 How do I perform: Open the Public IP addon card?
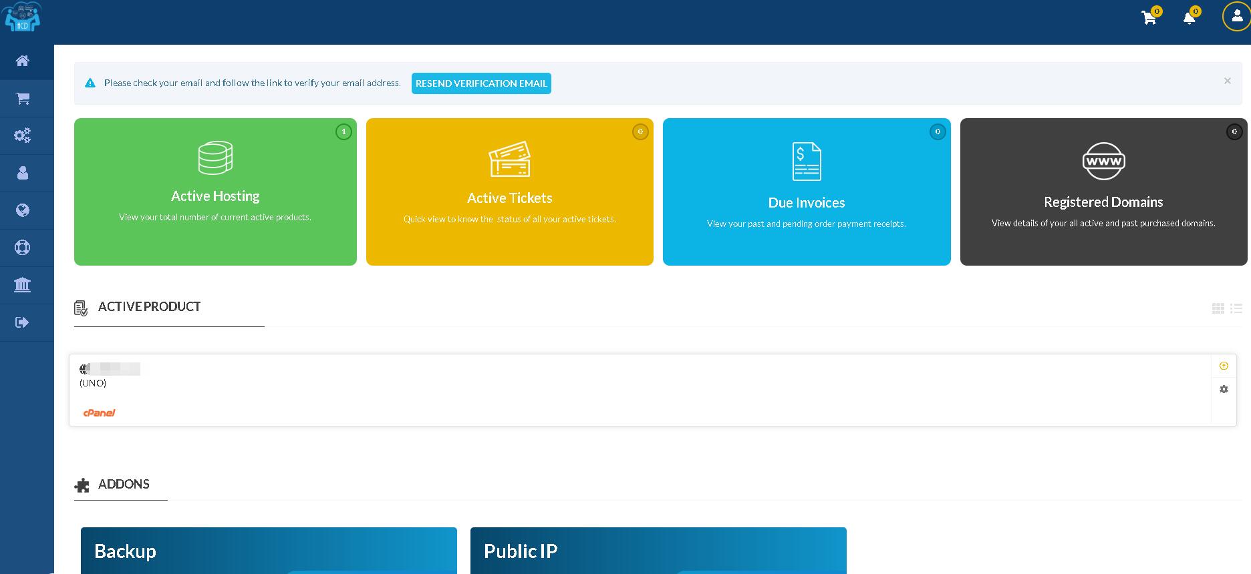pos(658,551)
